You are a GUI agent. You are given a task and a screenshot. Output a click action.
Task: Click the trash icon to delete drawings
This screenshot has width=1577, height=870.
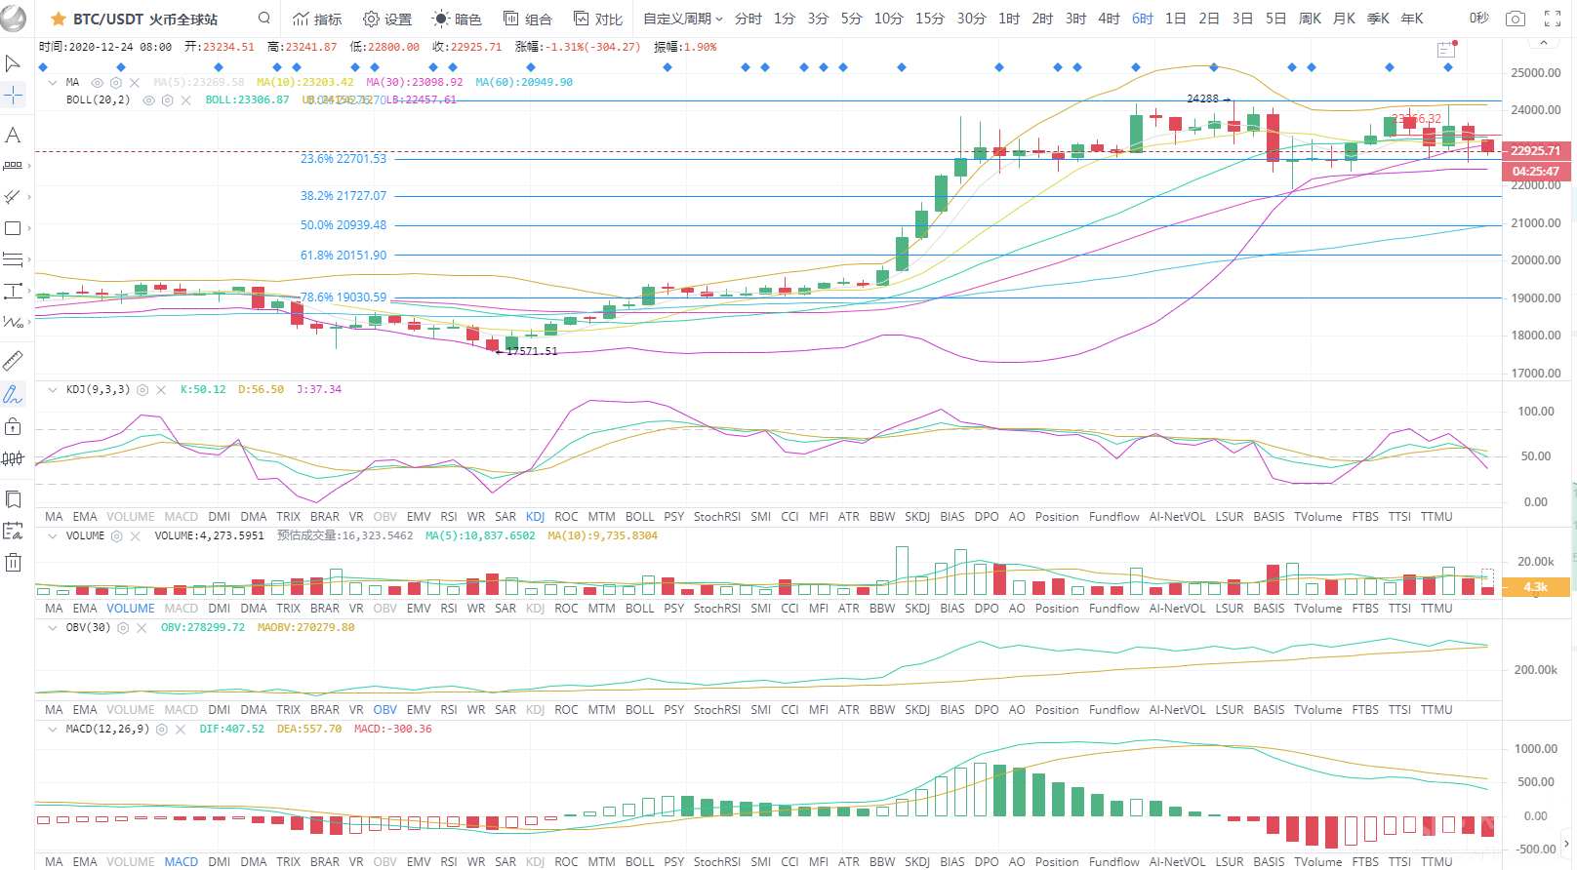pos(13,562)
